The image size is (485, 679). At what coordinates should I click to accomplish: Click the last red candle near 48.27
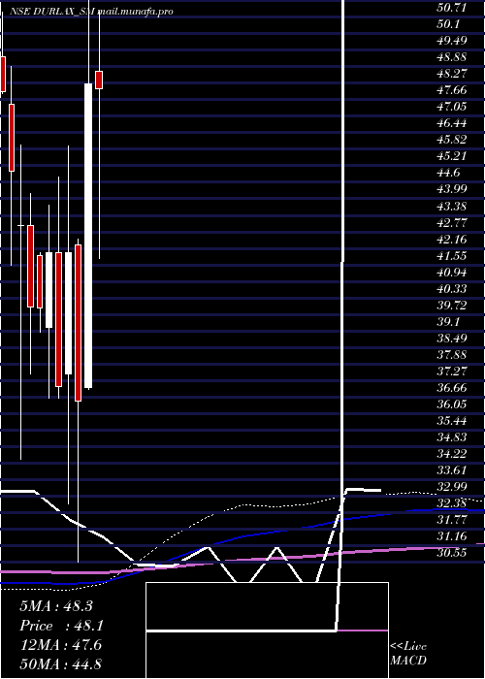99,80
